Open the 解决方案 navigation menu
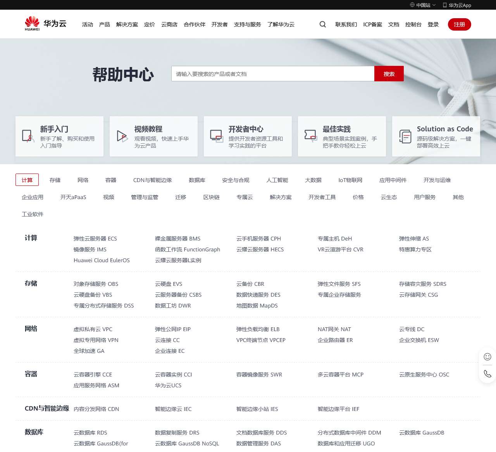This screenshot has height=452, width=496. (x=127, y=24)
